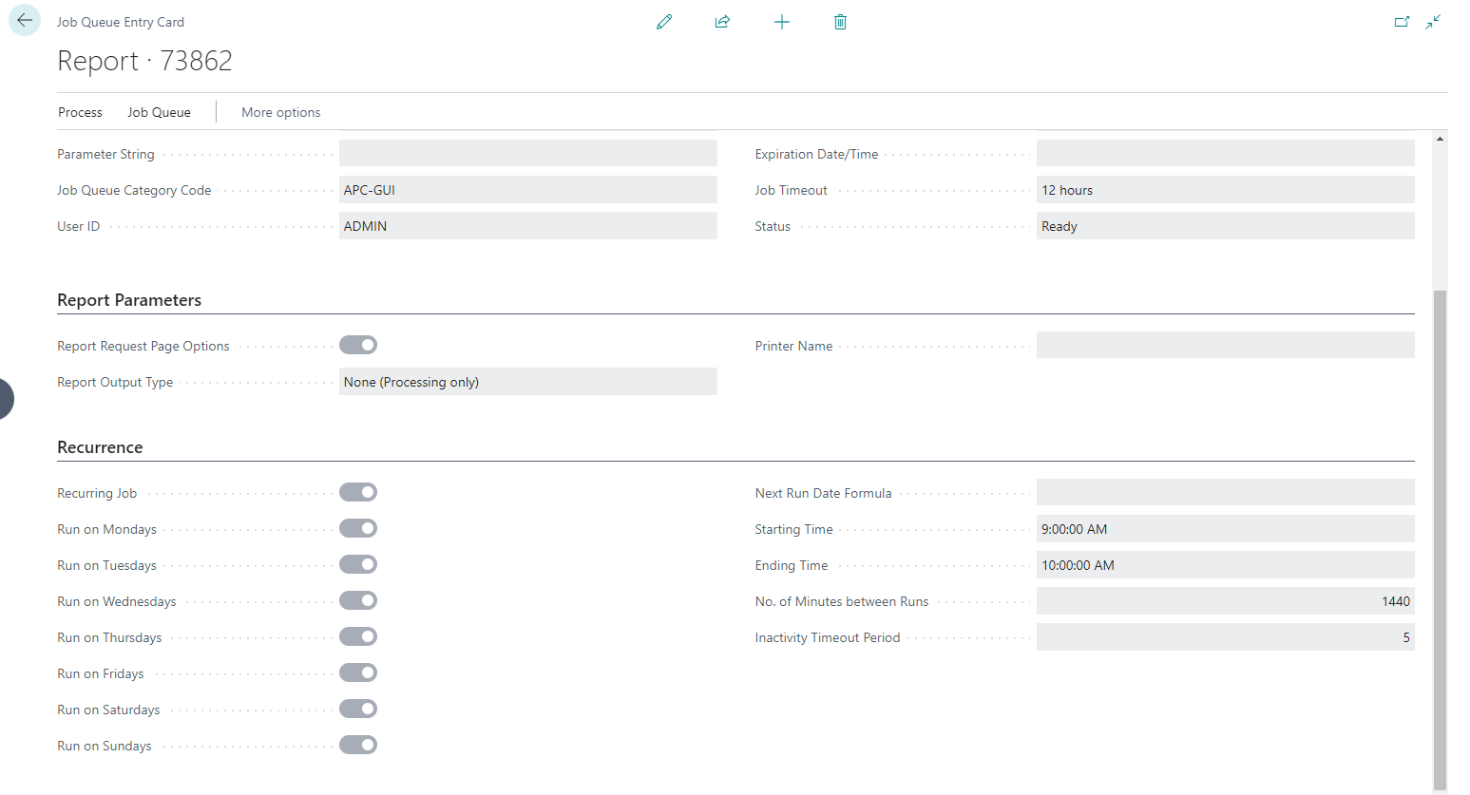The width and height of the screenshot is (1470, 795).
Task: Click the Inactivity Timeout Period field
Action: tap(1226, 637)
